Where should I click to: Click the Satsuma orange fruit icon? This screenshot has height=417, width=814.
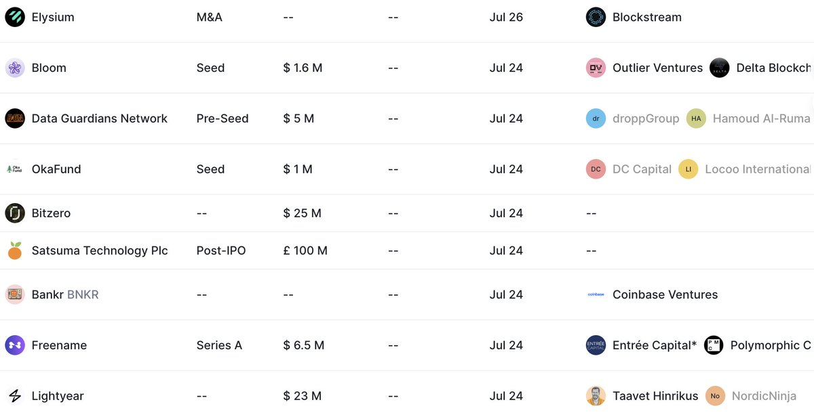[x=15, y=250]
